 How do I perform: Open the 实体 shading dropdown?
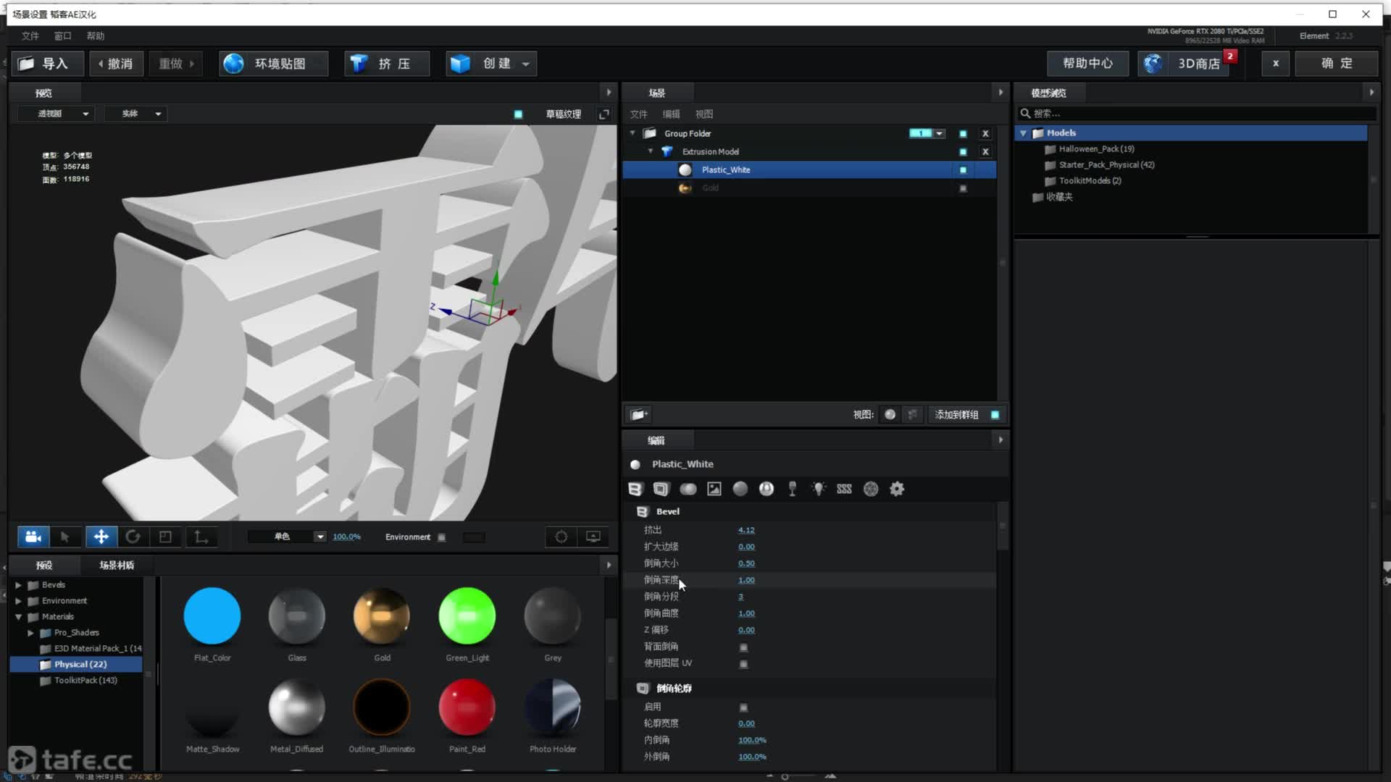coord(136,114)
